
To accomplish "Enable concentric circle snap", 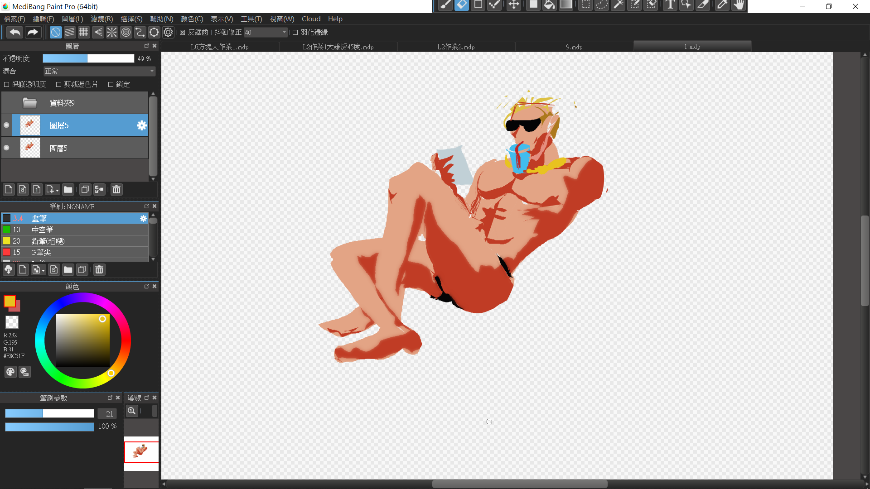I will click(126, 32).
